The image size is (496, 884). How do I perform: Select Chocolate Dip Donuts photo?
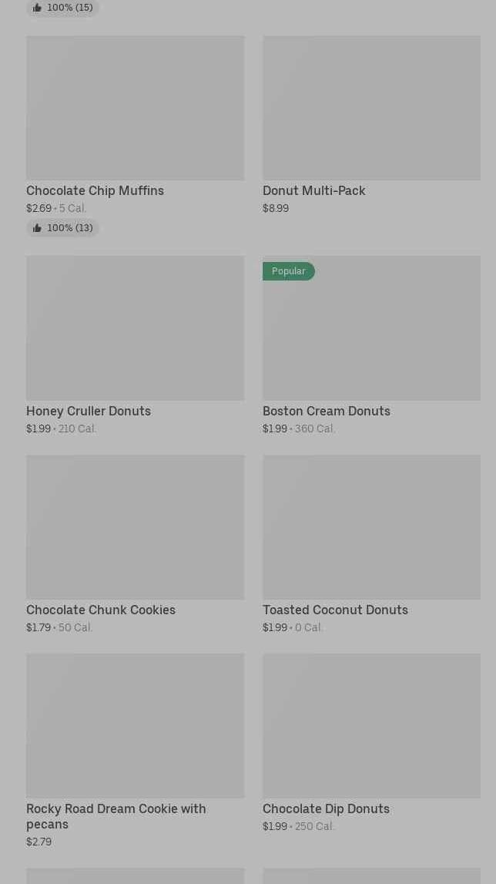click(x=371, y=725)
